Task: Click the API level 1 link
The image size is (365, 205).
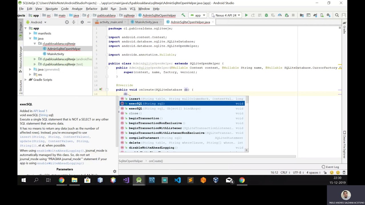Action: pos(40,111)
